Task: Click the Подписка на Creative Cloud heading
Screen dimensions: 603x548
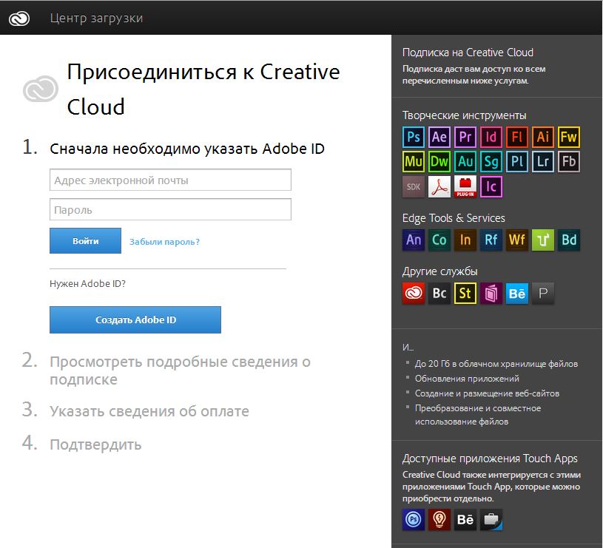Action: point(468,53)
